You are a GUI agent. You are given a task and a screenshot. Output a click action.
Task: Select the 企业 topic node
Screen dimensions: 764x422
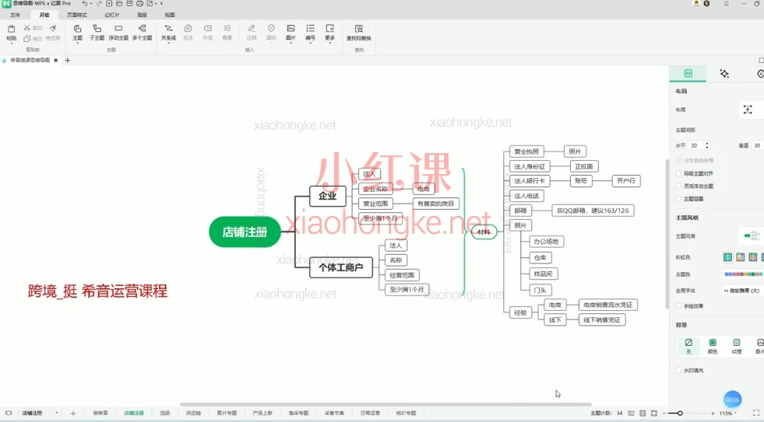[327, 196]
